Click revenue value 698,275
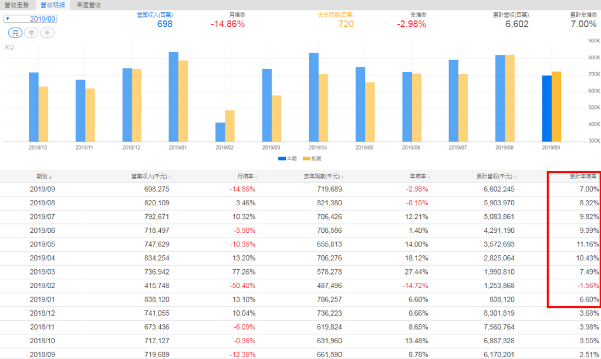601x359 pixels. pos(157,189)
